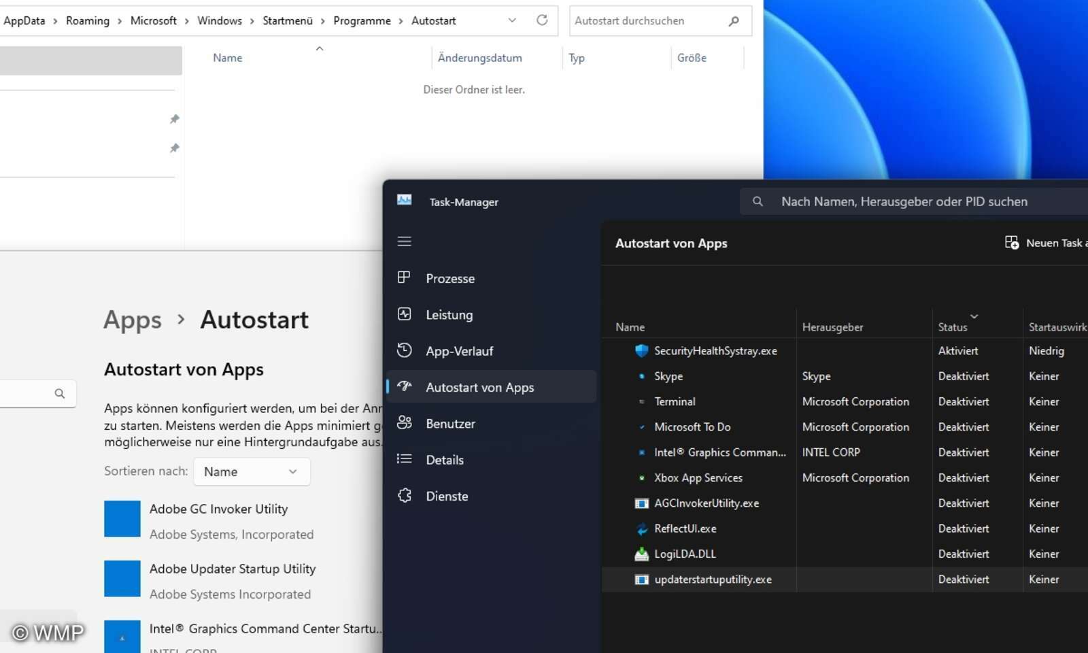Select the Details icon in the sidebar
Viewport: 1088px width, 653px height.
(404, 460)
